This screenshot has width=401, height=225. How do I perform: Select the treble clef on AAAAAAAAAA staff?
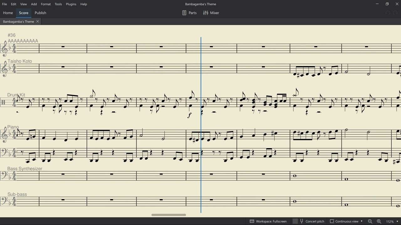(4, 49)
